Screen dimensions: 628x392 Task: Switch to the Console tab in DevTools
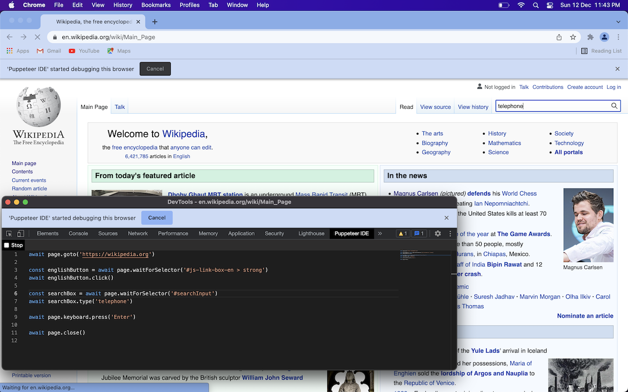coord(78,234)
